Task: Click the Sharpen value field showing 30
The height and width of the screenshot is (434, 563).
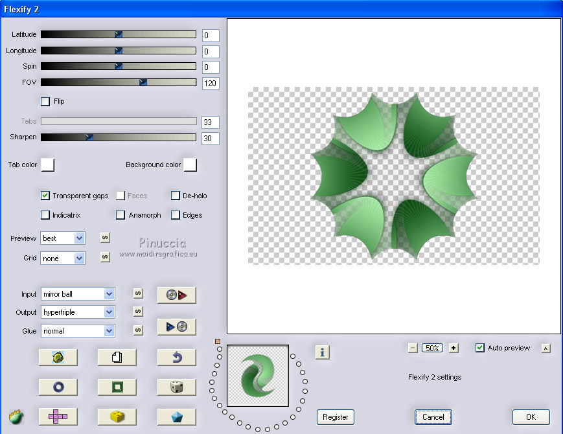Action: (x=211, y=139)
